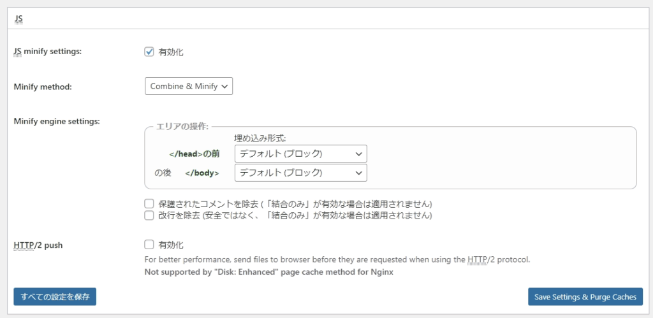Expand the </body> embed type dropdown

[301, 173]
